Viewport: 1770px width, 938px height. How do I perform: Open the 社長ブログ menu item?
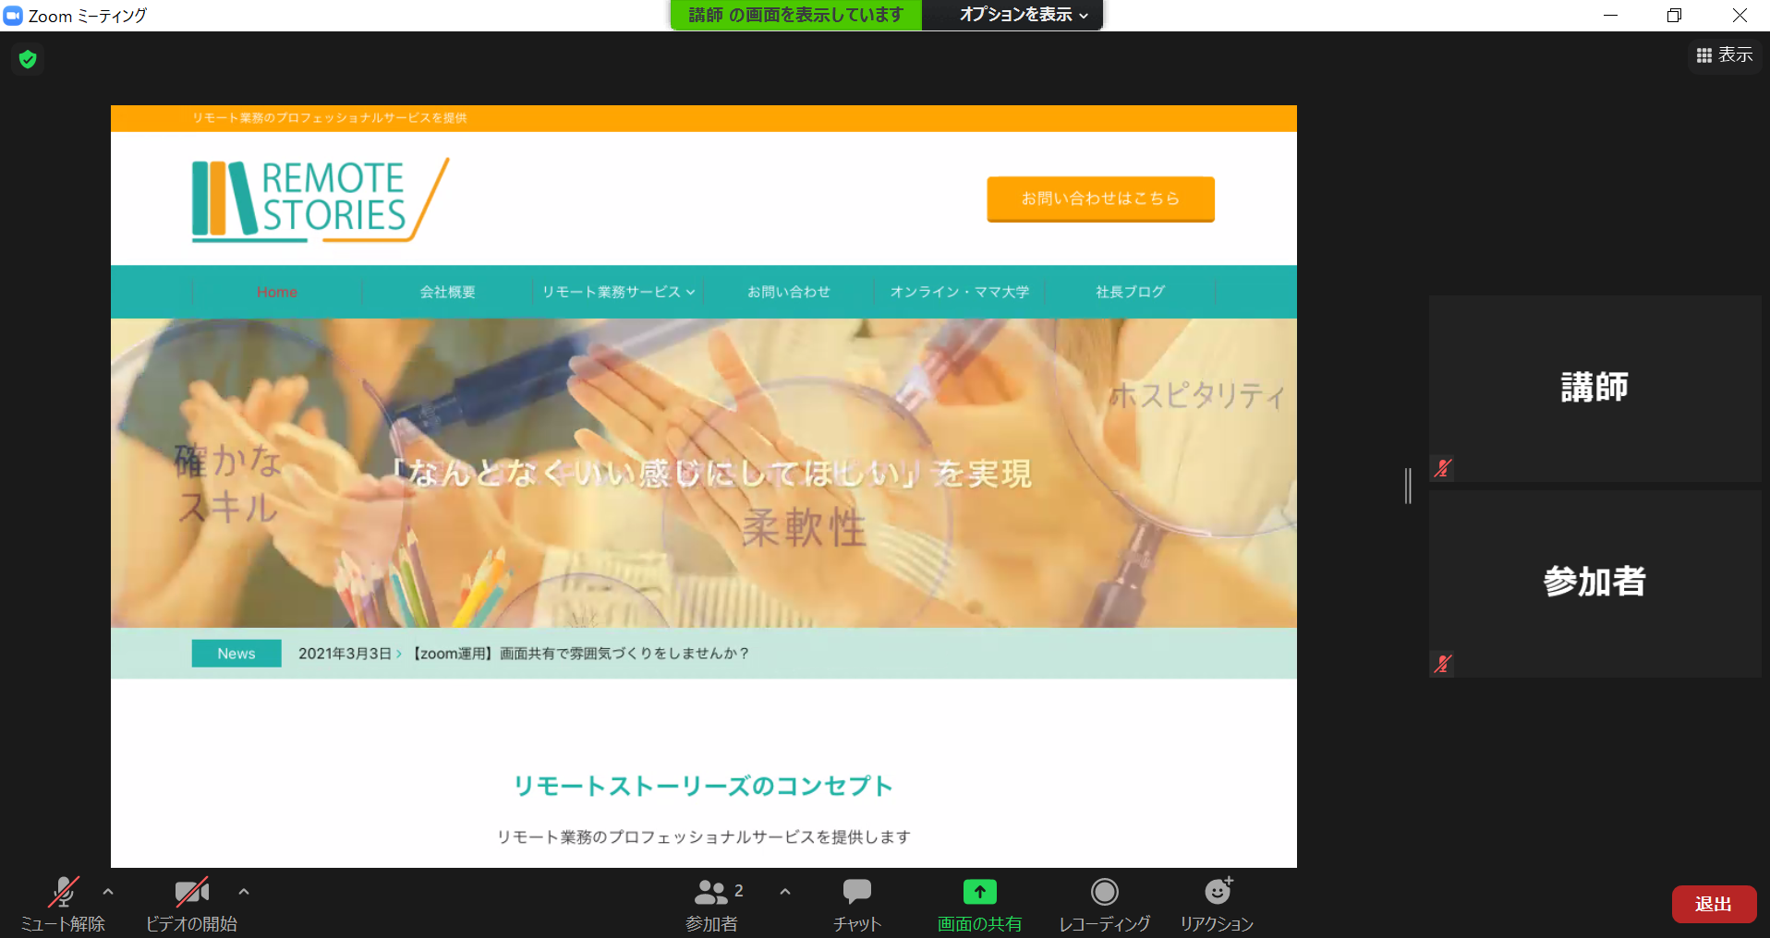[1130, 292]
